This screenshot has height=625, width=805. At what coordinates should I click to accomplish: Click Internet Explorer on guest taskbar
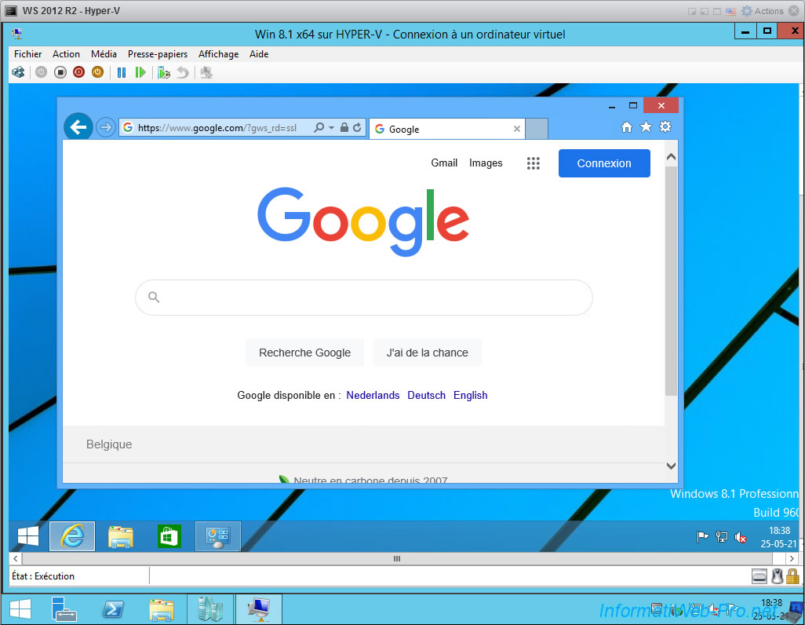click(x=72, y=536)
